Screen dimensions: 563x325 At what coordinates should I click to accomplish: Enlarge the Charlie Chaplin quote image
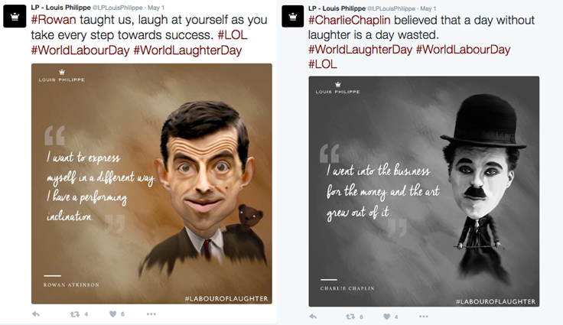pyautogui.click(x=424, y=191)
